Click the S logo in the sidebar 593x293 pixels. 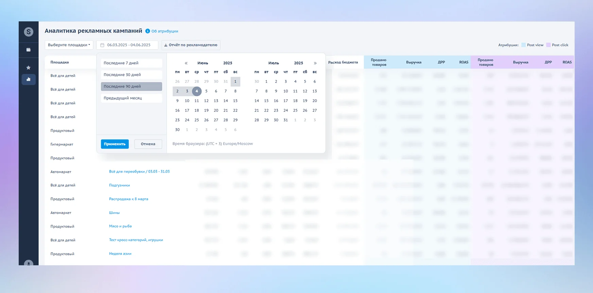coord(29,32)
